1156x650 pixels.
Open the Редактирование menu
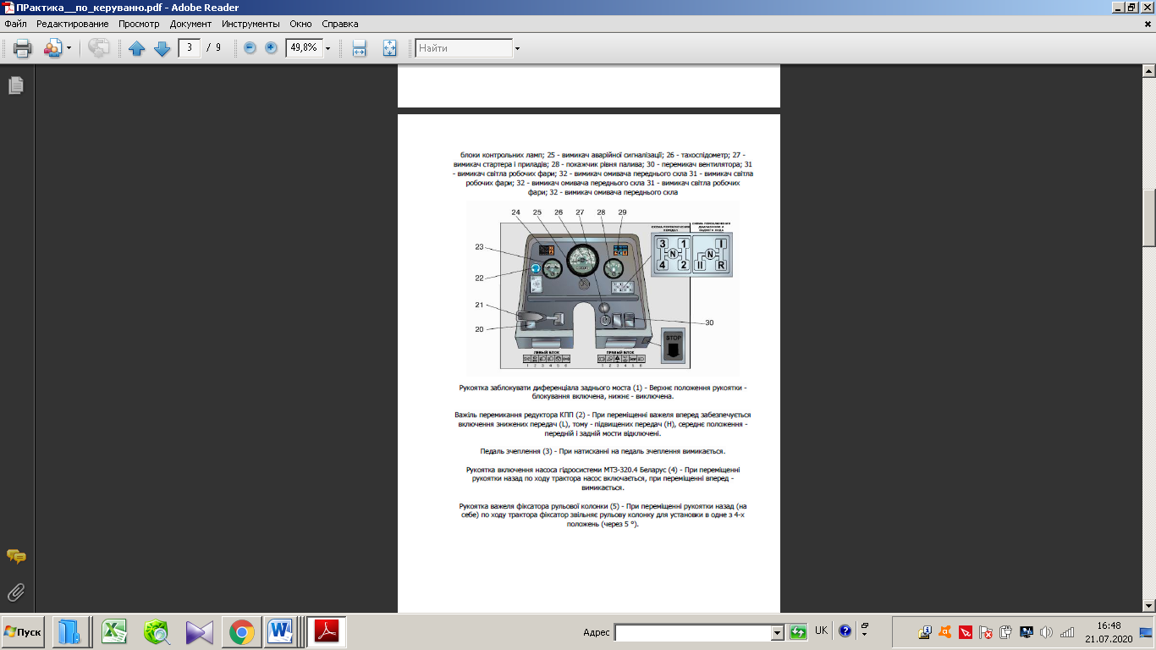pos(73,24)
